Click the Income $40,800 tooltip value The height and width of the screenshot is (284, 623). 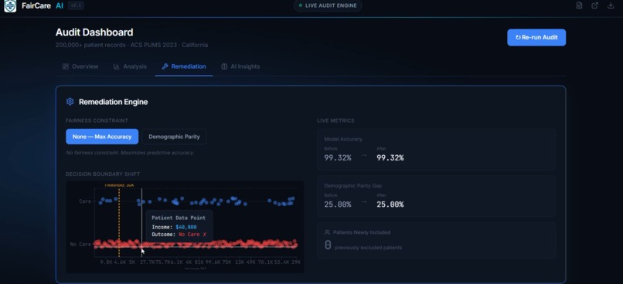pos(186,227)
